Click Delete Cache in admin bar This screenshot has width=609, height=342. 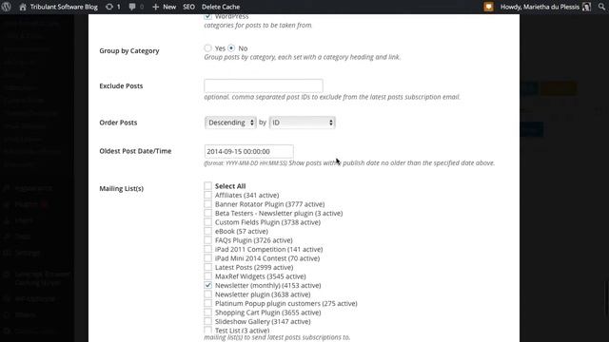pos(221,7)
